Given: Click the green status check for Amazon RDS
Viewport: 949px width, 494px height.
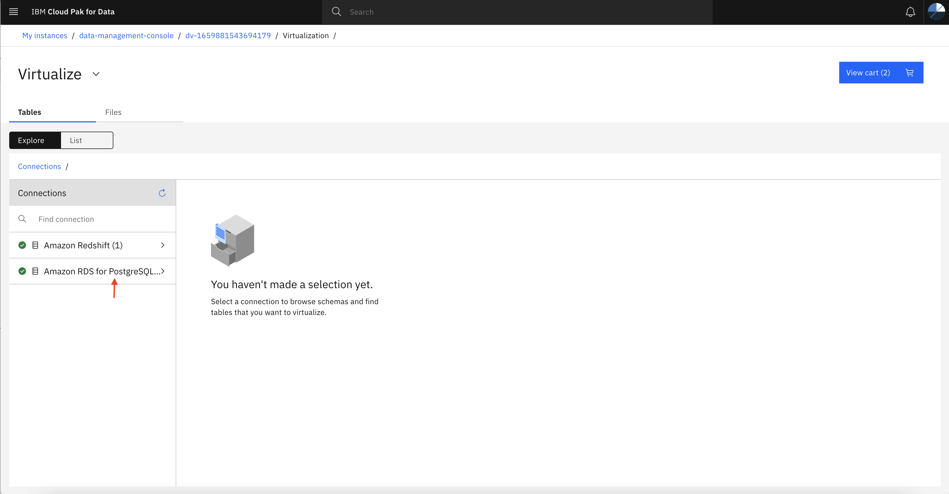Looking at the screenshot, I should (x=22, y=271).
